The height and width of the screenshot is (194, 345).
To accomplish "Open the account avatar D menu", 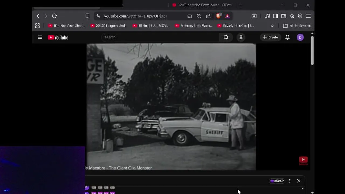I will 300,37.
